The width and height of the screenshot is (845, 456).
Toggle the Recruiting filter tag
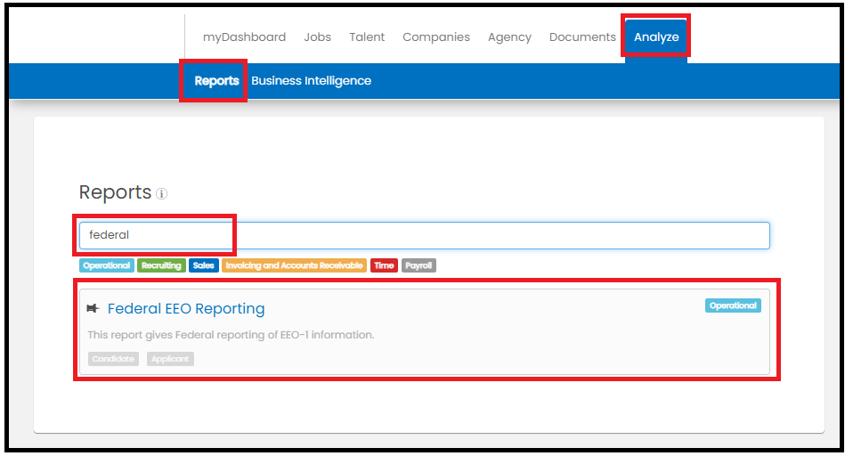161,265
